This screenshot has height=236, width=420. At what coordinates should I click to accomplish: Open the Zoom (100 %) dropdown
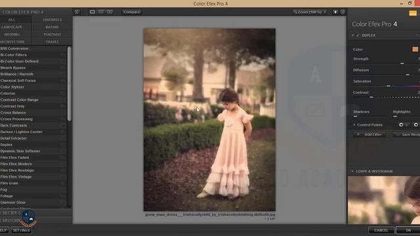pyautogui.click(x=310, y=12)
